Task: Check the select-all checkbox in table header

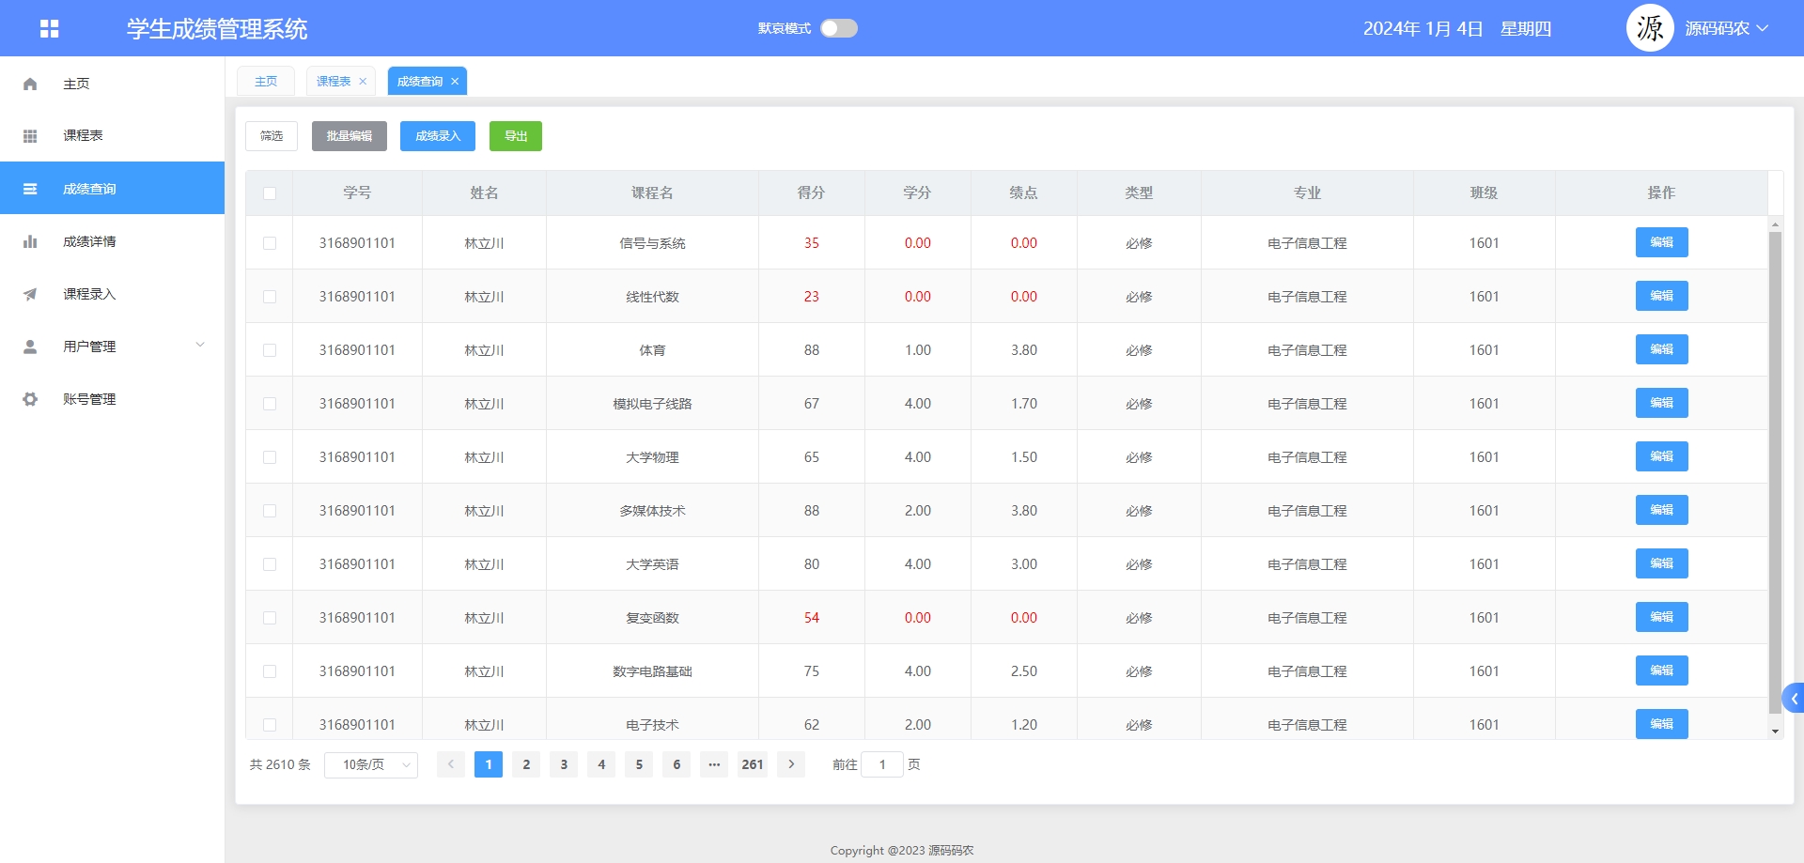Action: click(x=270, y=193)
